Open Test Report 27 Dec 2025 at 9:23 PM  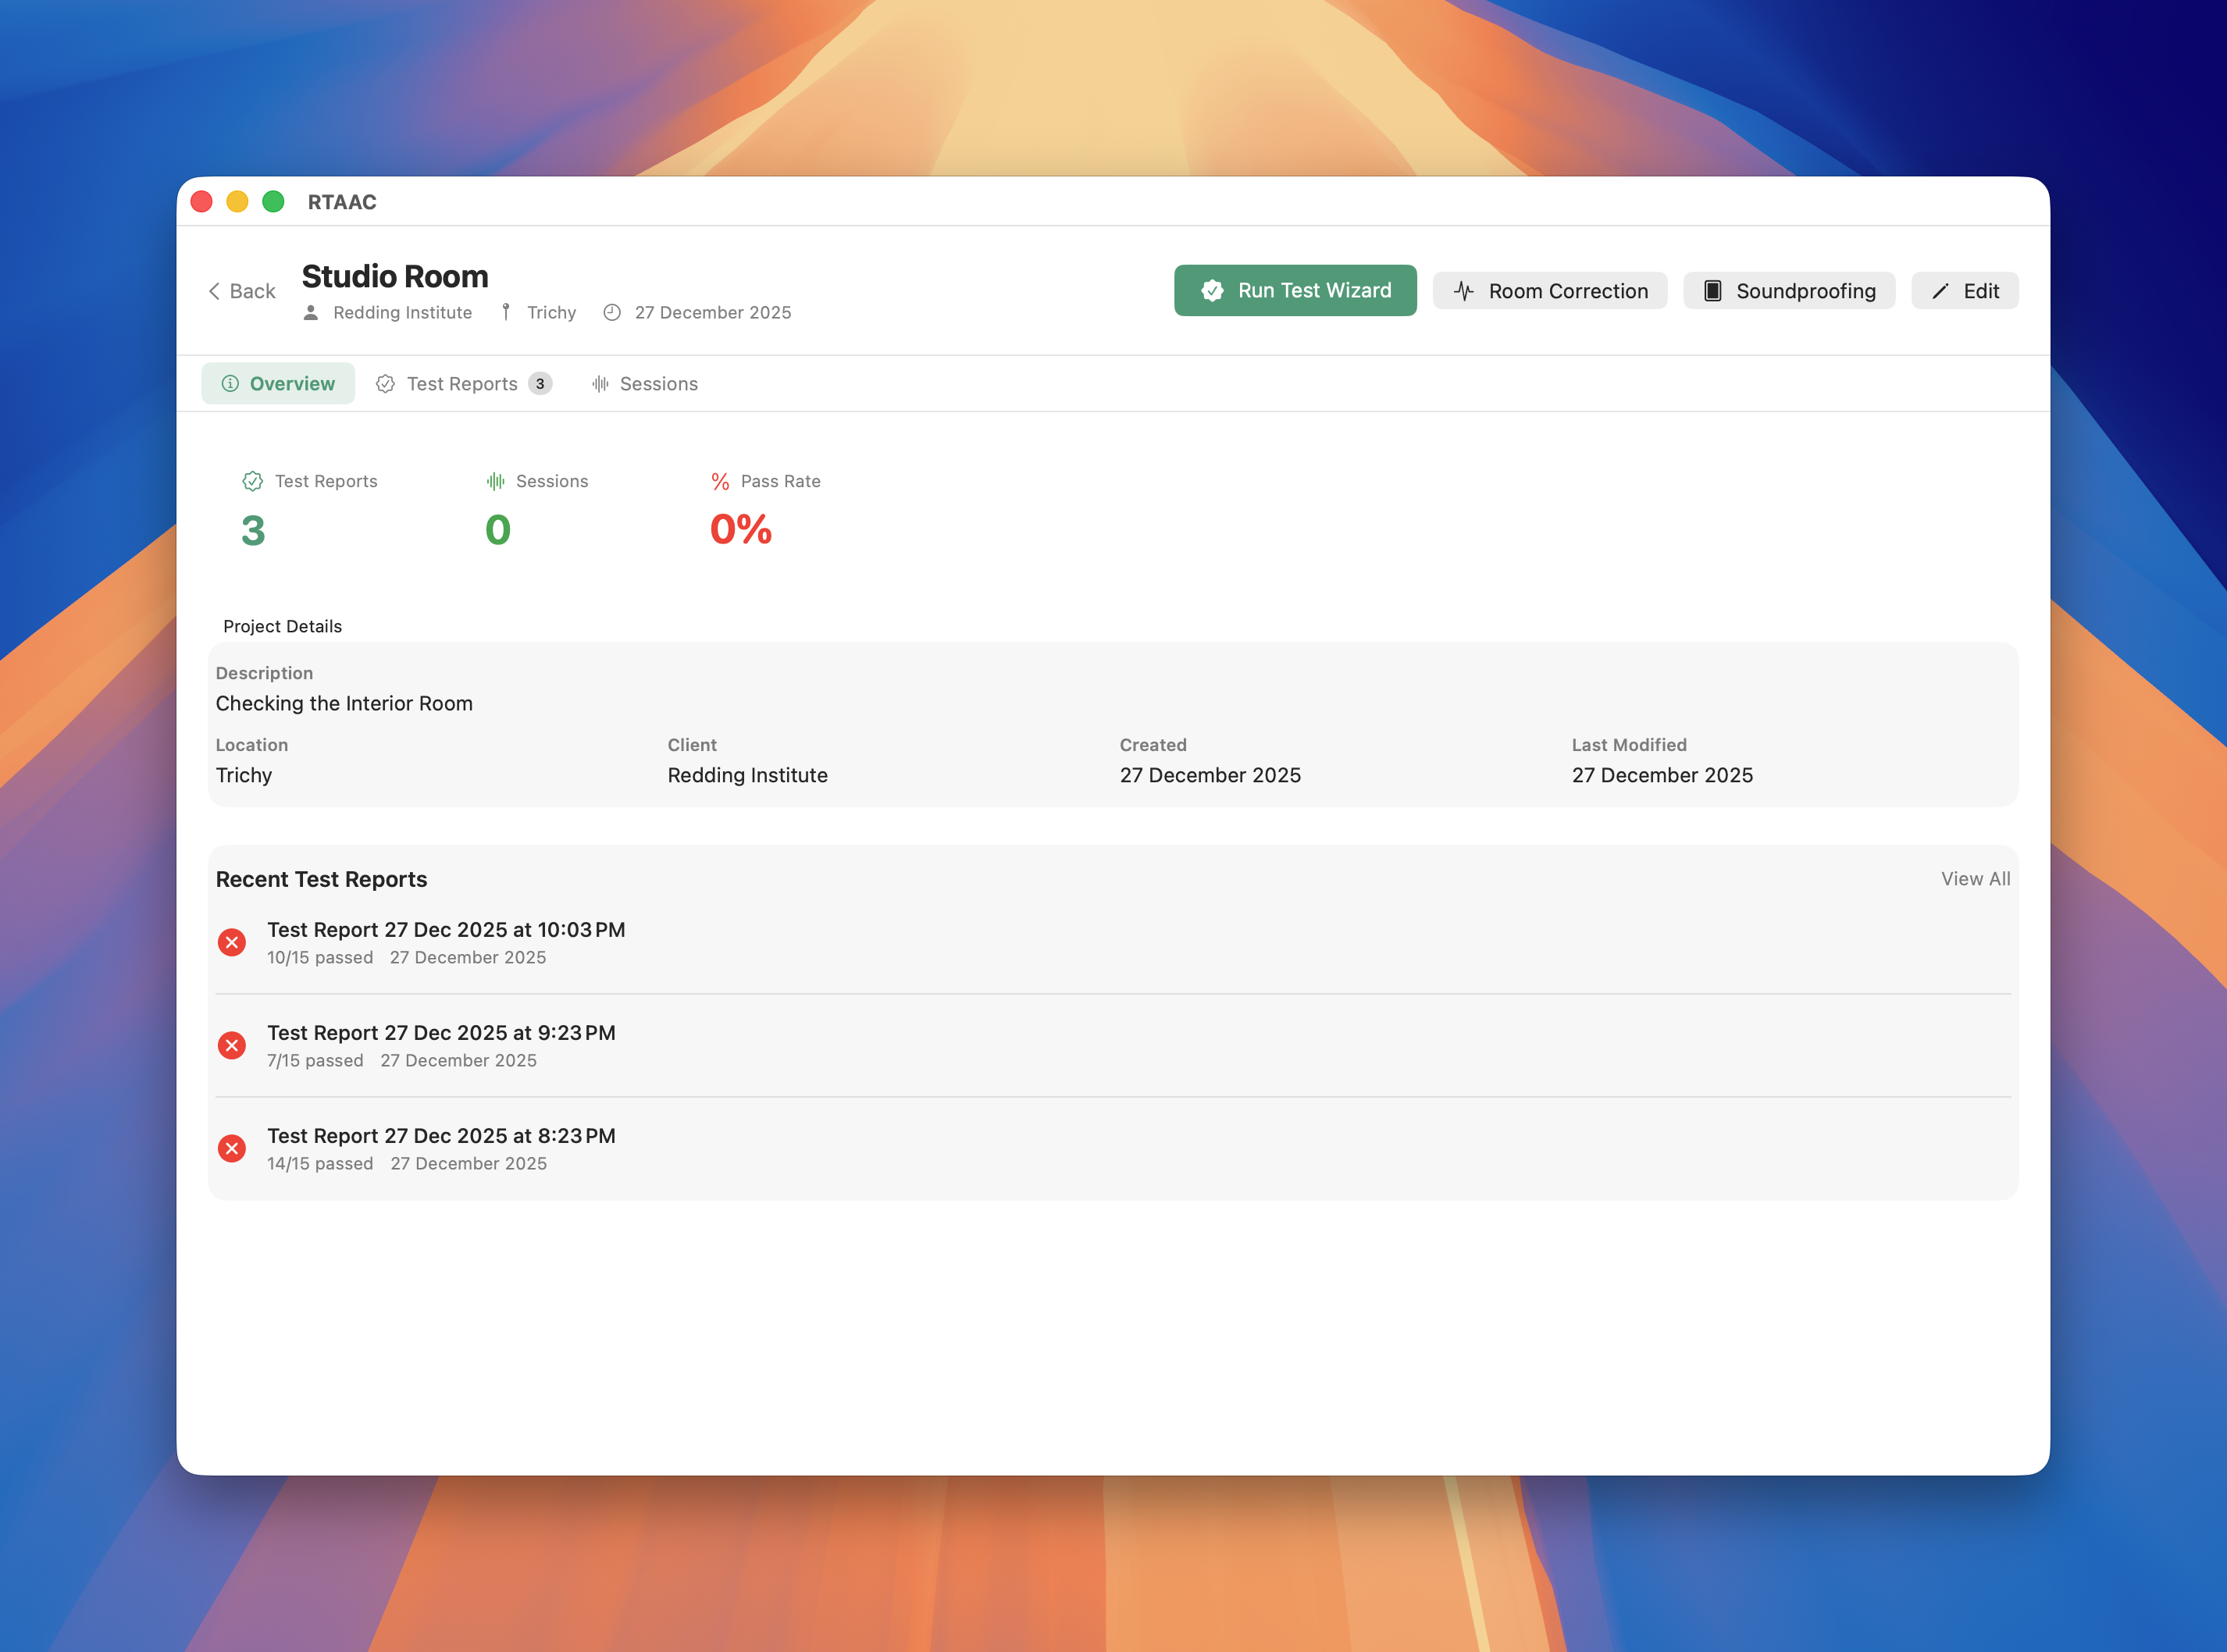click(x=441, y=1033)
